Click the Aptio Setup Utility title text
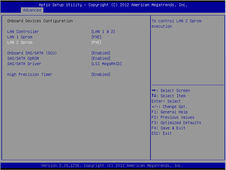This screenshot has width=226, height=170. click(113, 5)
